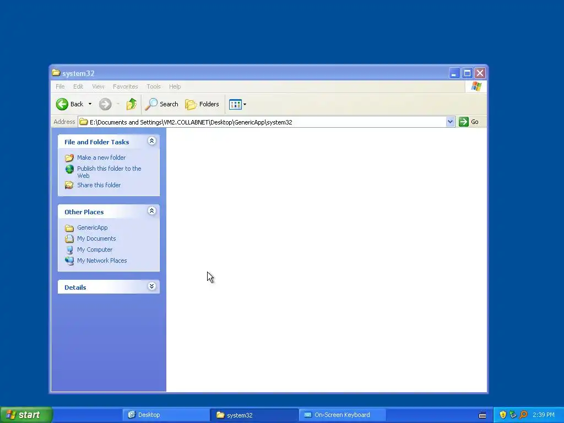Open My Network Places link

tap(102, 261)
